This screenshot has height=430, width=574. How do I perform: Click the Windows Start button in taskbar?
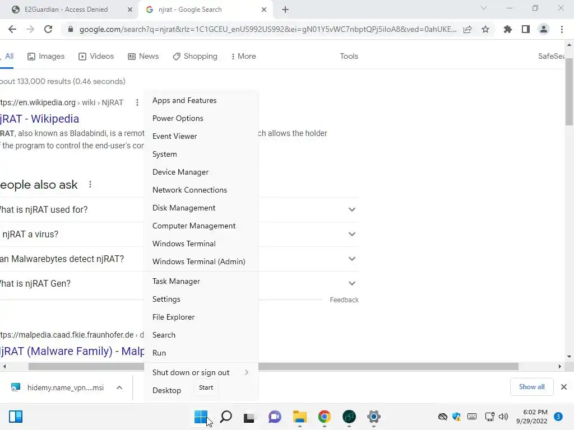tap(201, 417)
